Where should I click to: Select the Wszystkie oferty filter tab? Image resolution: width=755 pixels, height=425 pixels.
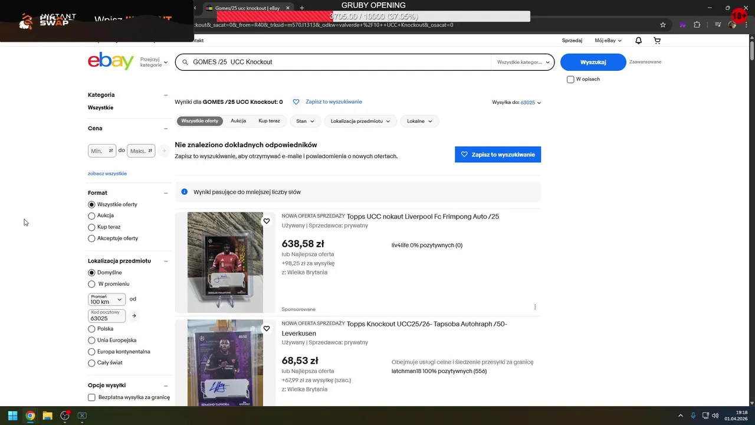pyautogui.click(x=200, y=121)
